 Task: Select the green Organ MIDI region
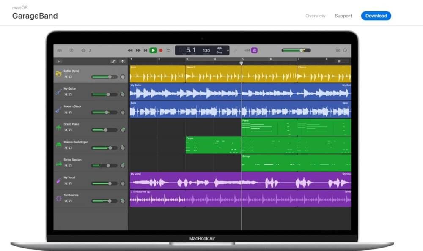(x=268, y=145)
